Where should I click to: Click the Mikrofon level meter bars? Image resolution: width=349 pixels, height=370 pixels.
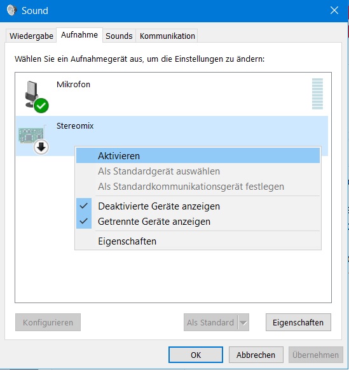pyautogui.click(x=317, y=94)
